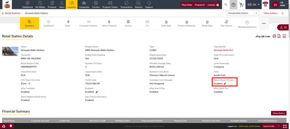Screen dimensions: 290x129
Task: Switch to the Invoice tab
Action: pos(128,23)
